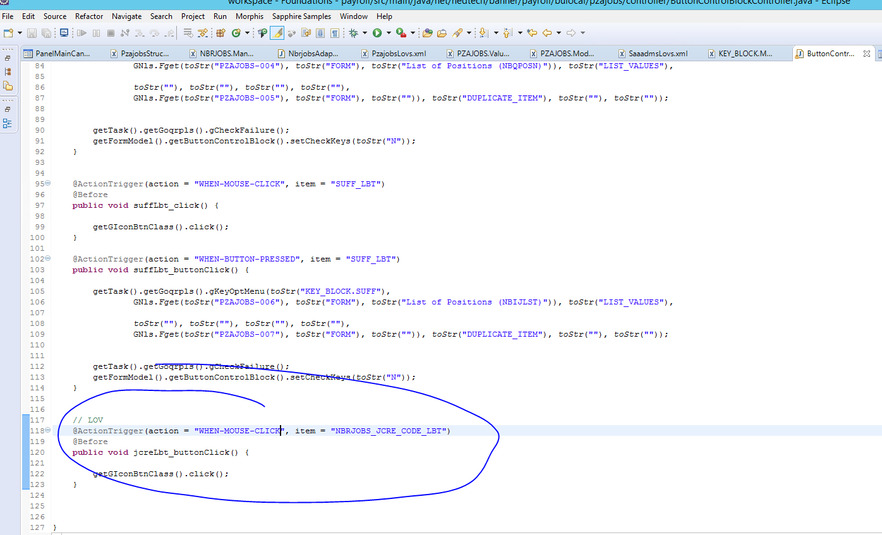Launch Coverage from the toolbar
882x535 pixels.
point(399,32)
